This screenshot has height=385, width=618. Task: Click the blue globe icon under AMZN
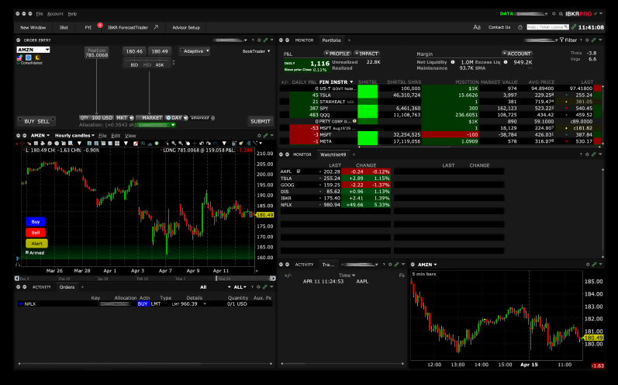29,57
